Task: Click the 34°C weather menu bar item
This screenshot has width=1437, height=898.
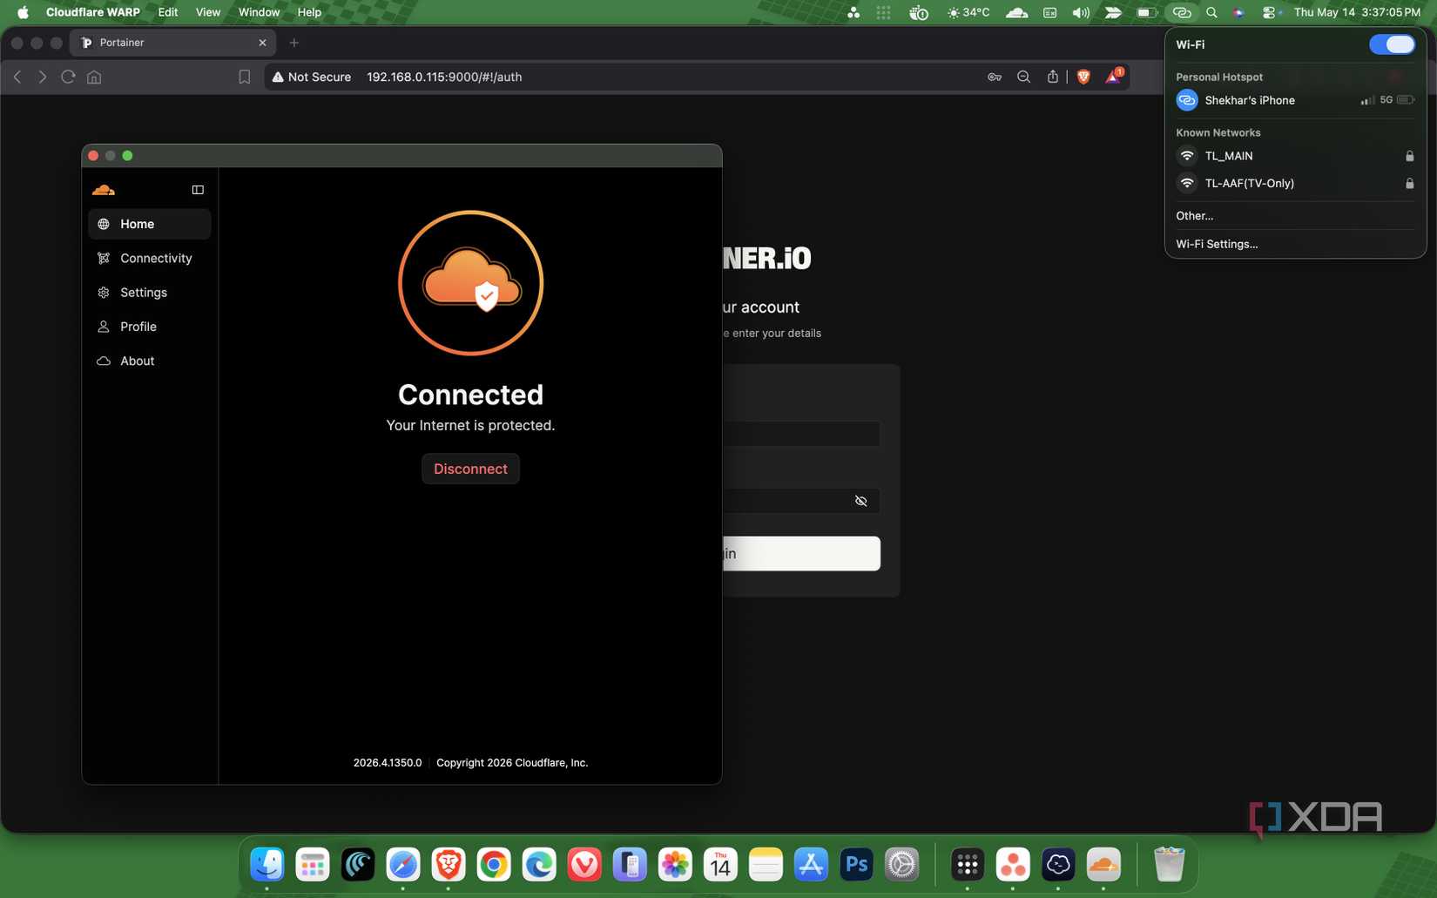Action: click(968, 12)
